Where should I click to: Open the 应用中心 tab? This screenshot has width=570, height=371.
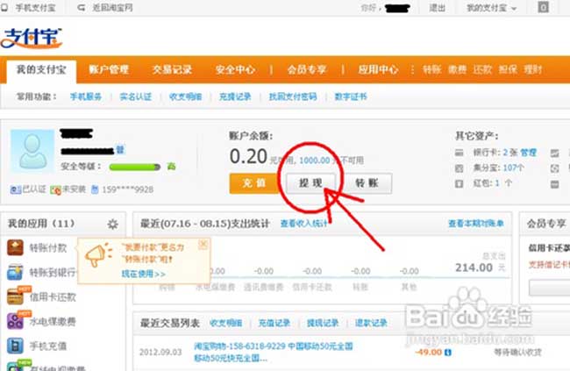tap(378, 69)
